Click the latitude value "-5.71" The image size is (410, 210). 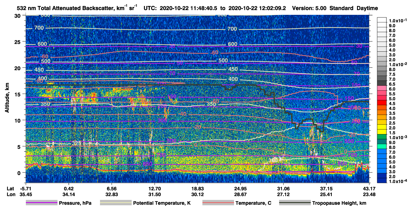(x=26, y=189)
